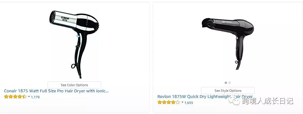The width and height of the screenshot is (303, 114).
Task: Open Conair 1875 Watt Full Size Pro title link
Action: click(x=57, y=91)
